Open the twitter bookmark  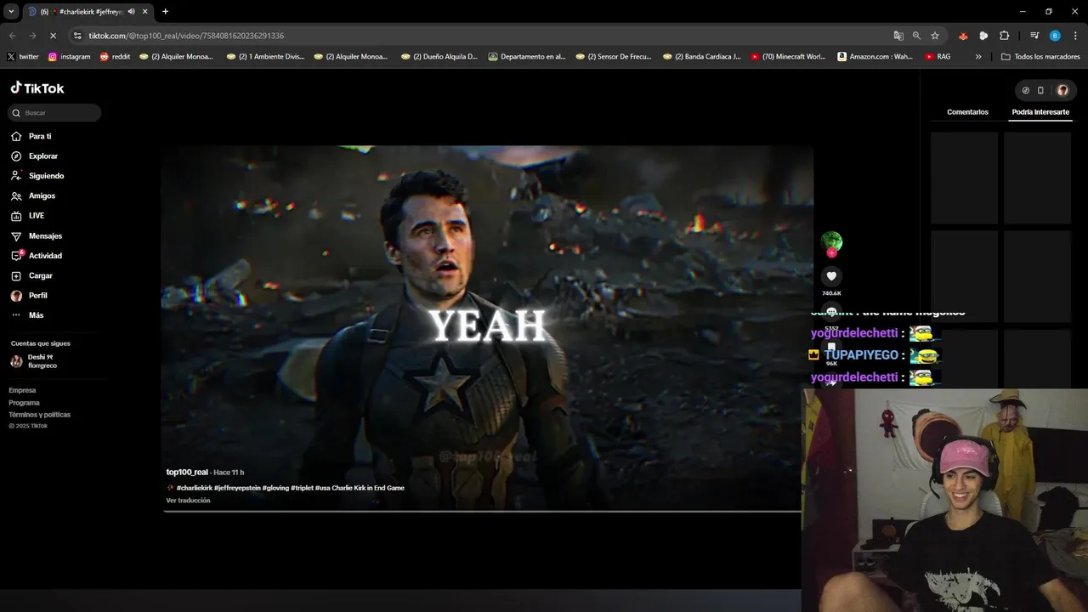23,57
